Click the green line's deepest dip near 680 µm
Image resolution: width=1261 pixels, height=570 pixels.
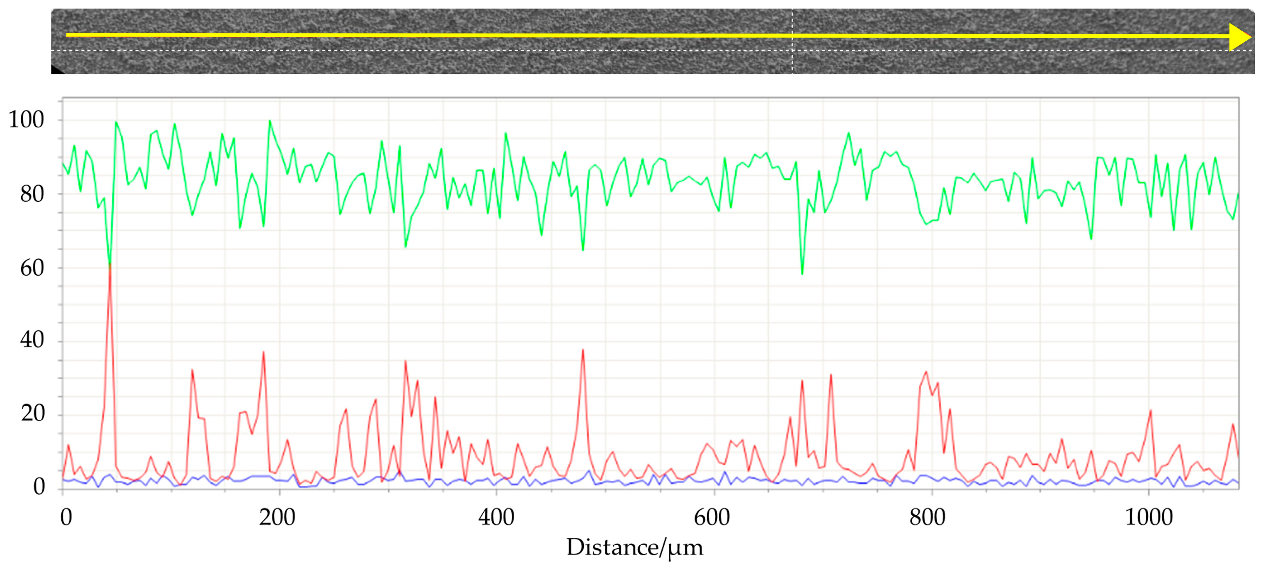click(802, 273)
